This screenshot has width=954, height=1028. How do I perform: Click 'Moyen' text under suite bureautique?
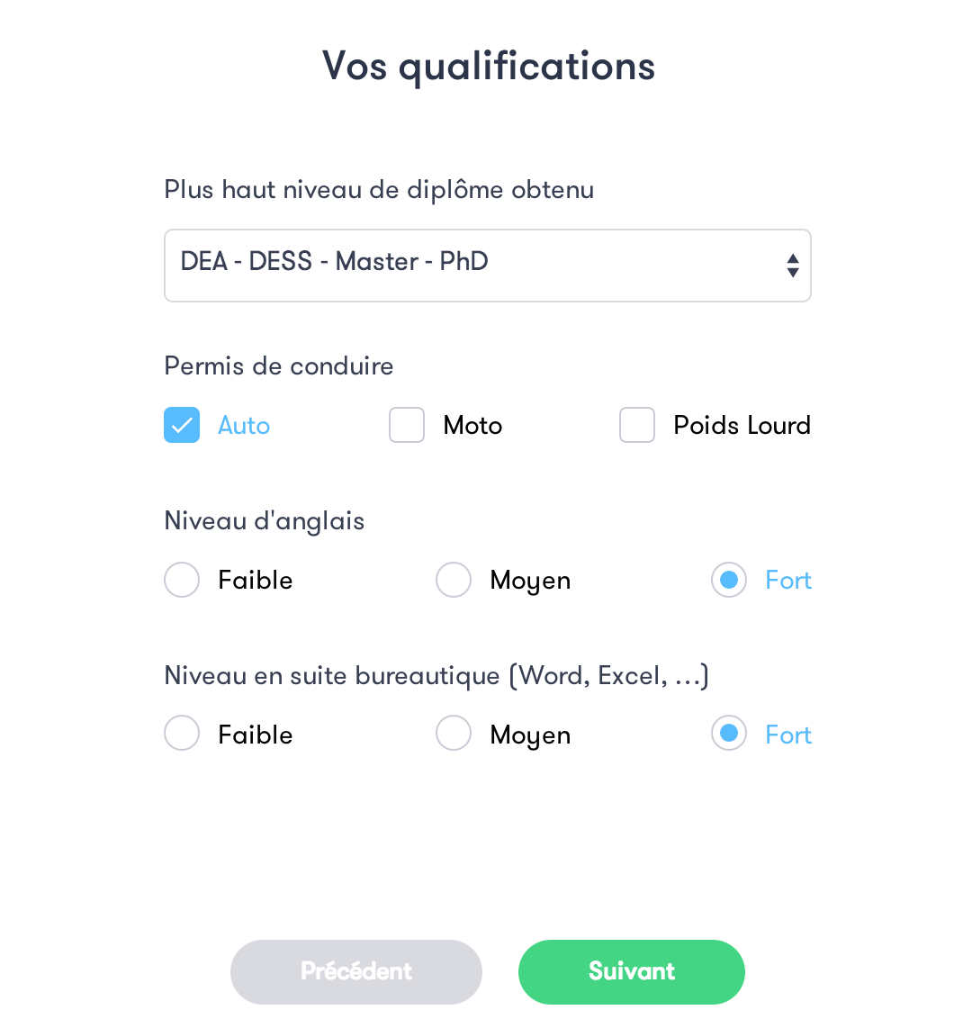(x=530, y=735)
